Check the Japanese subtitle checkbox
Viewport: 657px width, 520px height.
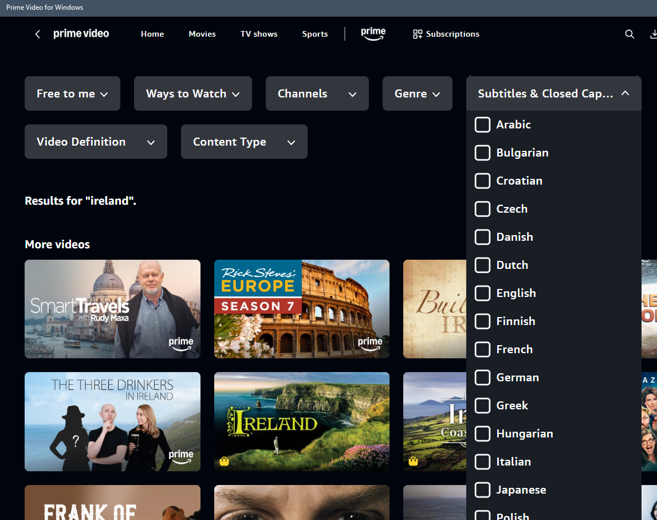(482, 490)
